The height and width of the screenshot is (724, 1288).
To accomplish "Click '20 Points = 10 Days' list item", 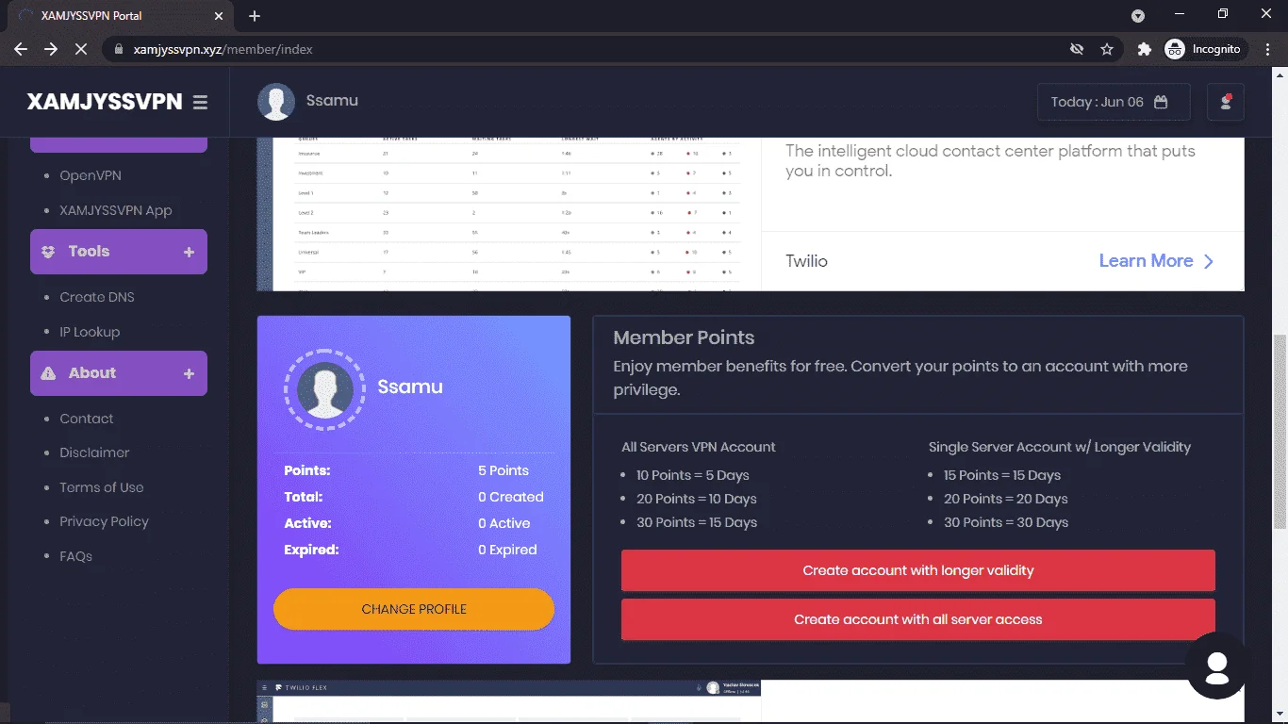I will point(697,499).
